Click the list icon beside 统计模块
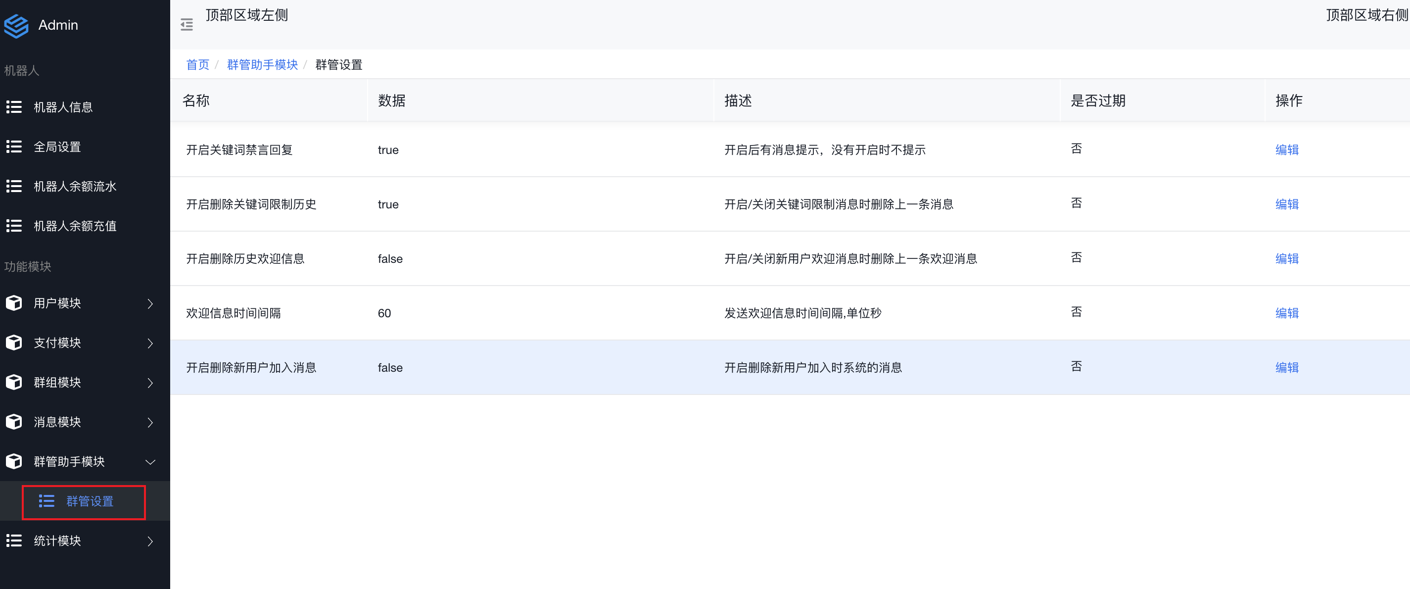This screenshot has width=1410, height=589. [x=14, y=540]
